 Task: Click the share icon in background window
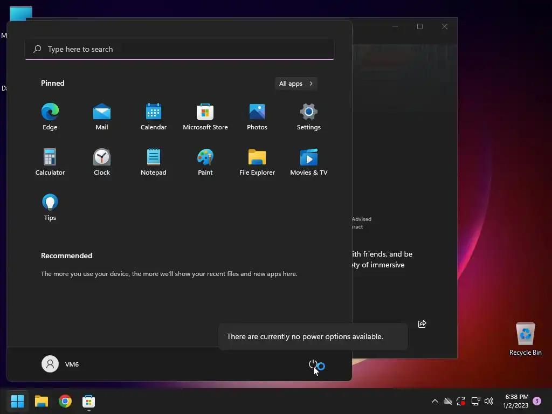(x=422, y=324)
